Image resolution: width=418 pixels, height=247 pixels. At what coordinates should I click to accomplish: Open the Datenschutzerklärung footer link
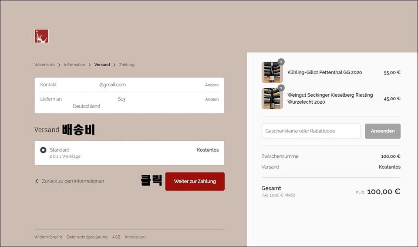(87, 237)
